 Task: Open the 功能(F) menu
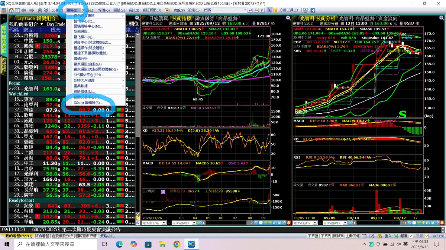tap(180, 10)
